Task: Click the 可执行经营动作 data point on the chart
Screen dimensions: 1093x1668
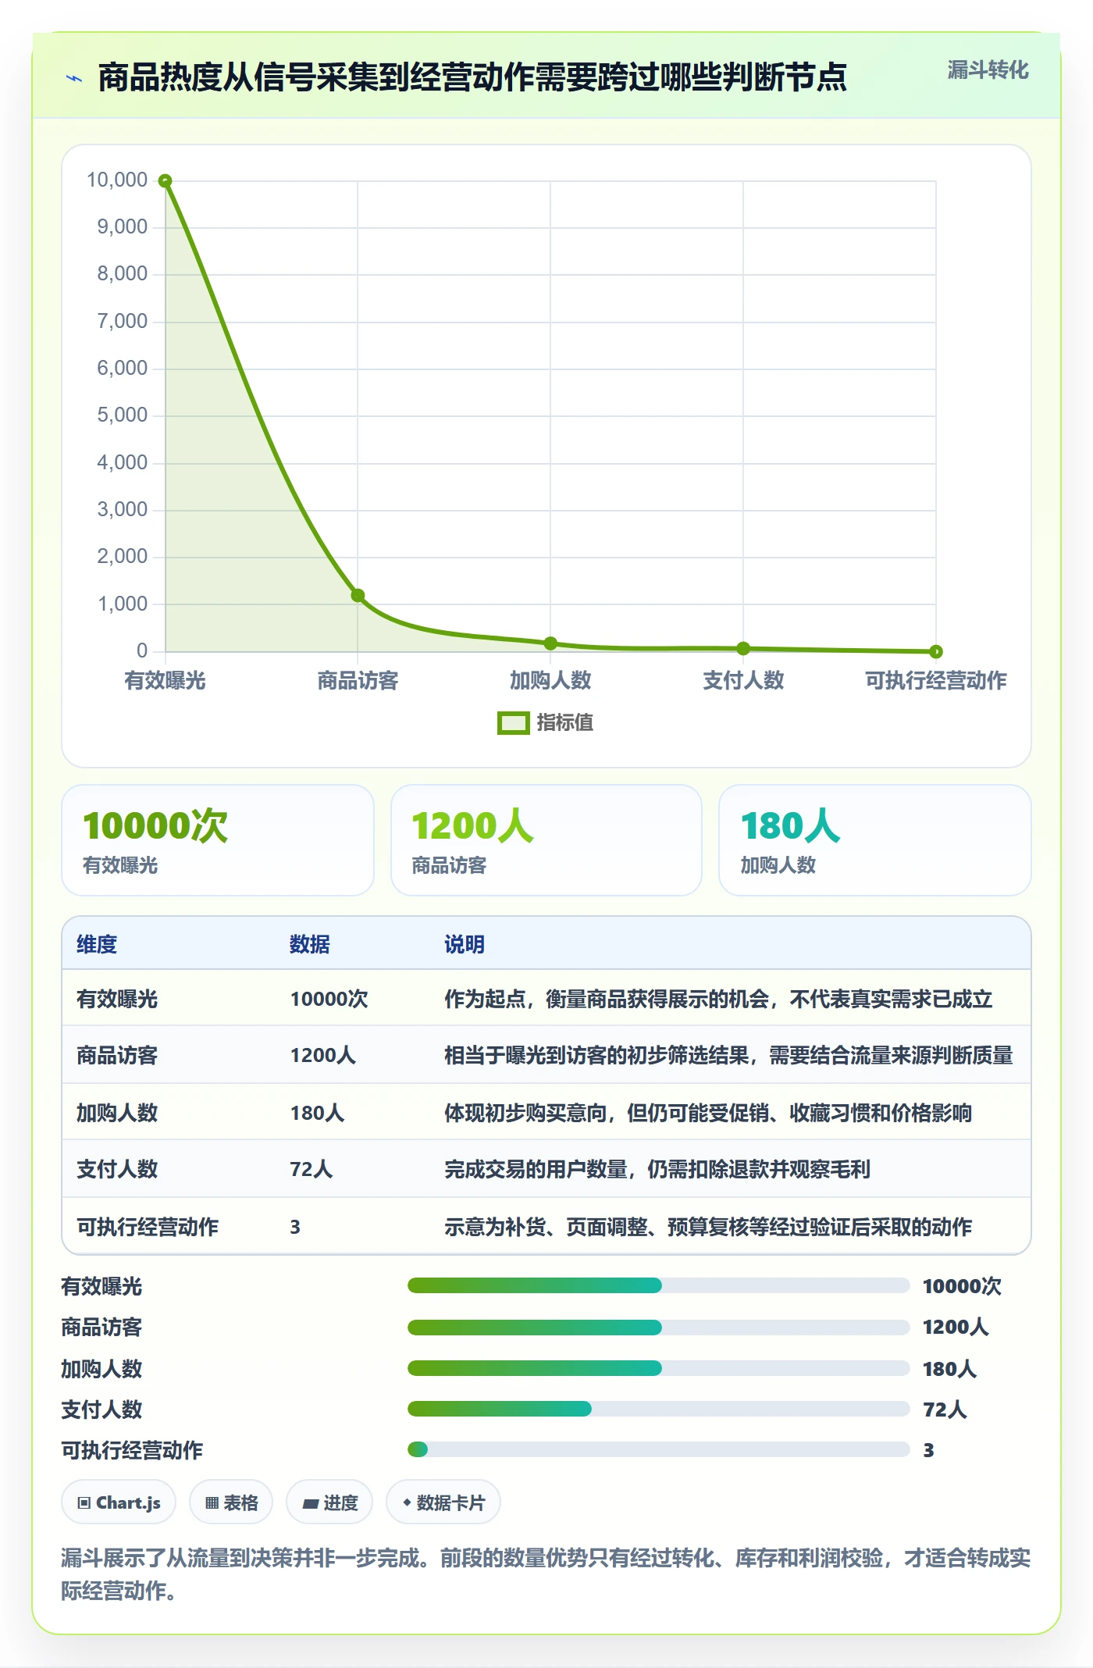Action: click(936, 651)
